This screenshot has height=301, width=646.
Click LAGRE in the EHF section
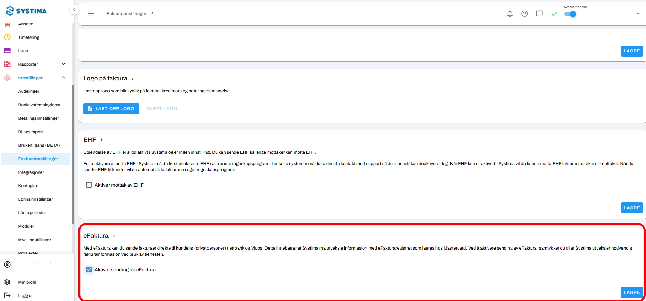click(x=632, y=208)
